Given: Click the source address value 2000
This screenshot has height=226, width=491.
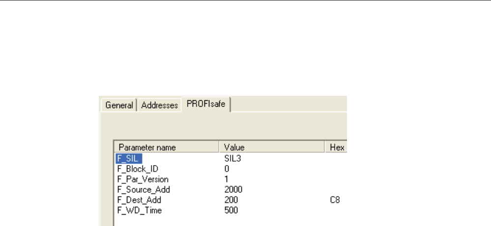Looking at the screenshot, I should [x=233, y=190].
